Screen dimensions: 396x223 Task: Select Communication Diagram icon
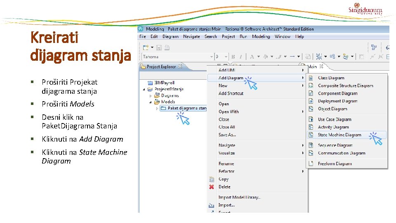point(311,153)
